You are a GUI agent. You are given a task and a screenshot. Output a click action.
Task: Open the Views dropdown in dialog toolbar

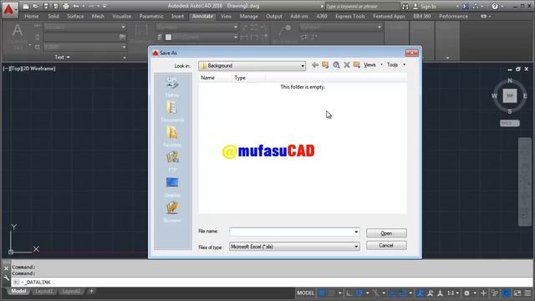[373, 65]
